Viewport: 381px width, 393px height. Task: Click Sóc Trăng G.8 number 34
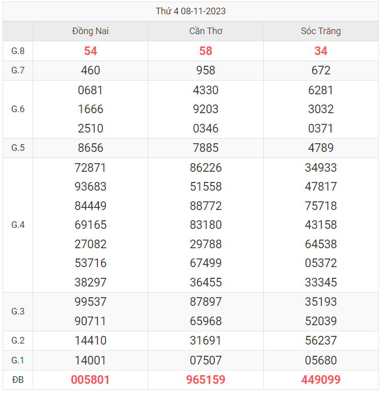tap(321, 51)
